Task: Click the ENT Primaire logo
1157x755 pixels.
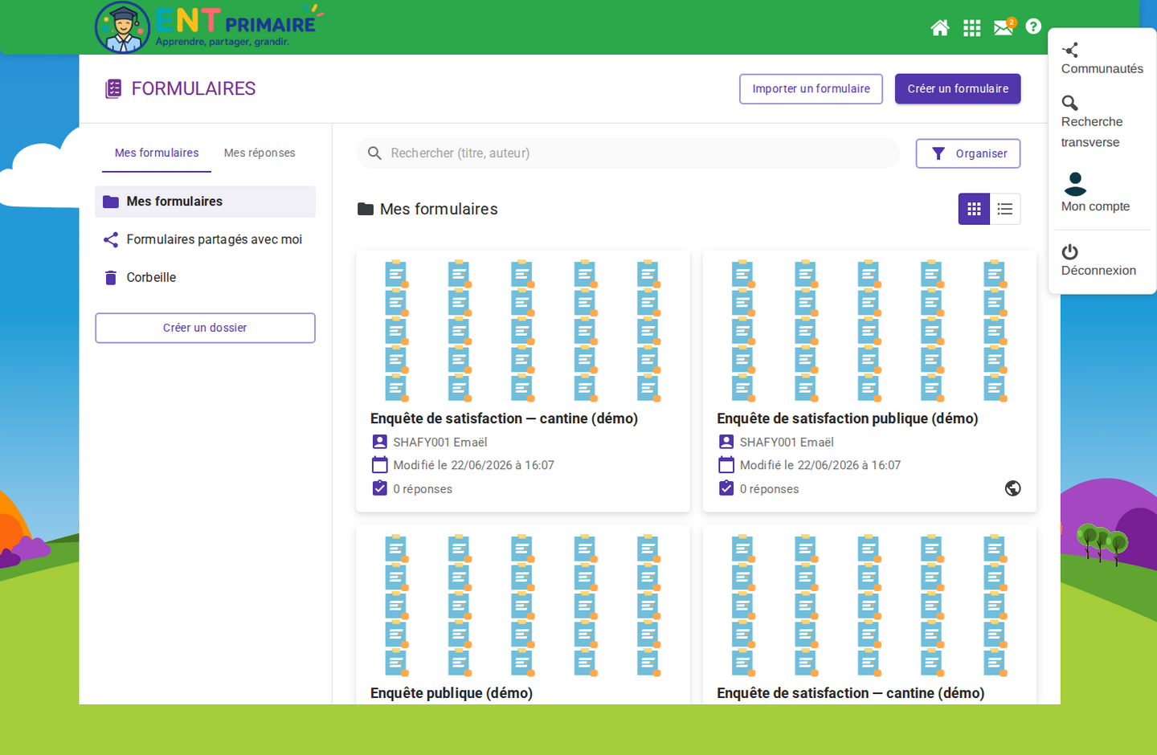Action: (x=209, y=27)
